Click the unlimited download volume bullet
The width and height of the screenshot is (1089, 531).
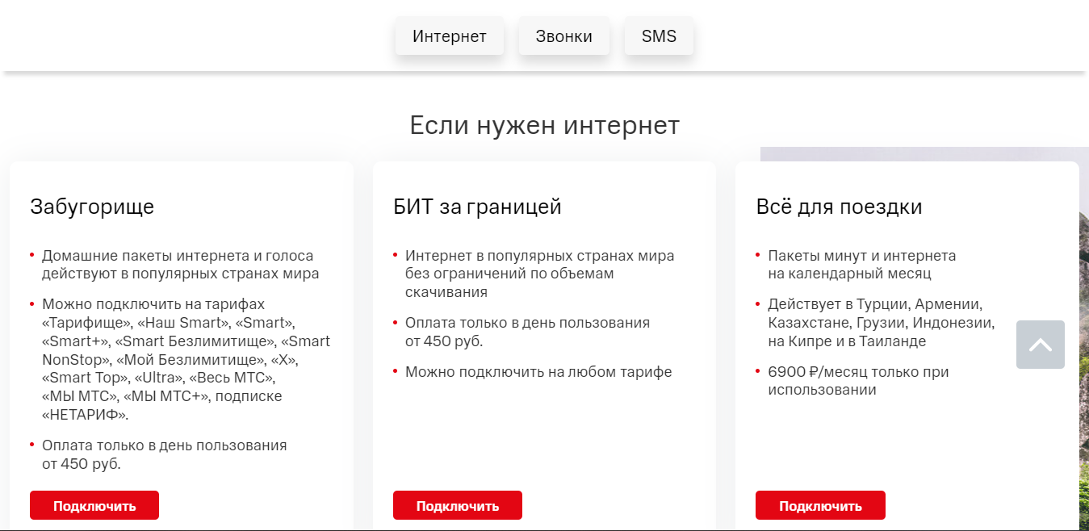point(539,274)
